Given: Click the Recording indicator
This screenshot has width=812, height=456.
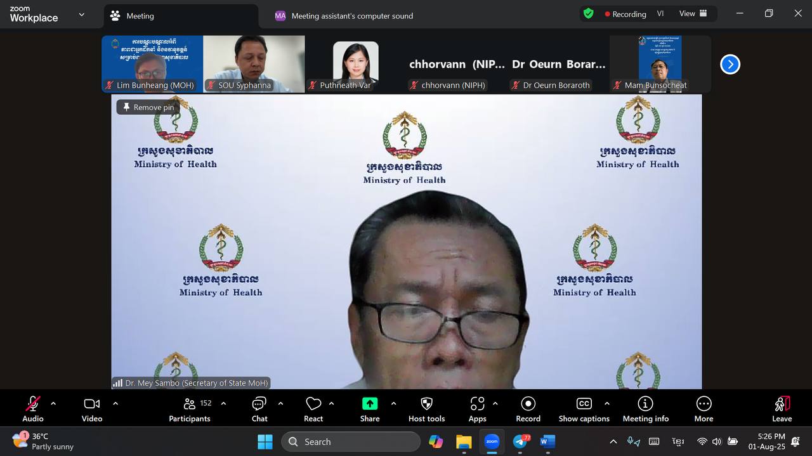Looking at the screenshot, I should pyautogui.click(x=625, y=14).
